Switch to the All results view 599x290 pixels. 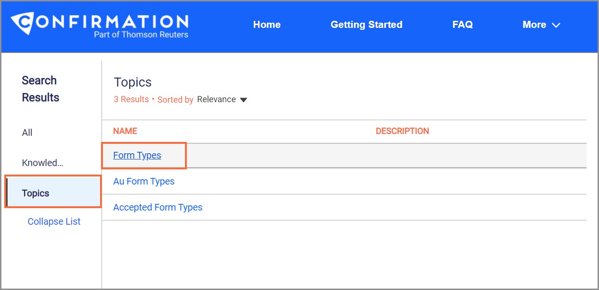click(27, 132)
